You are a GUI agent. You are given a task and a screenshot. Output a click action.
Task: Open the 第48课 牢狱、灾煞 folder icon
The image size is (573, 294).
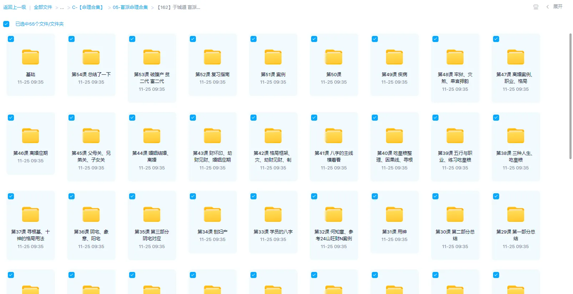click(455, 57)
